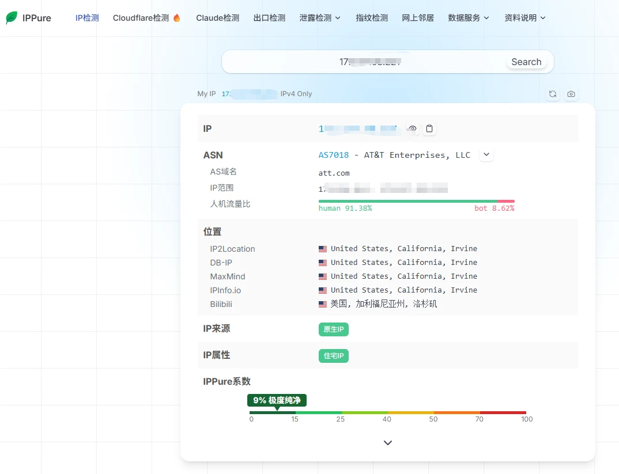This screenshot has width=619, height=474.
Task: Click the 住宅IP badge
Action: coord(334,356)
